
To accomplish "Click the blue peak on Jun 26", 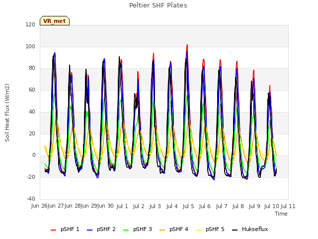I will point(55,53).
